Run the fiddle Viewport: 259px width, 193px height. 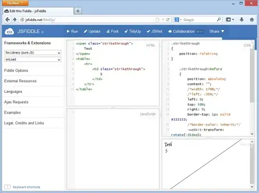pos(72,31)
